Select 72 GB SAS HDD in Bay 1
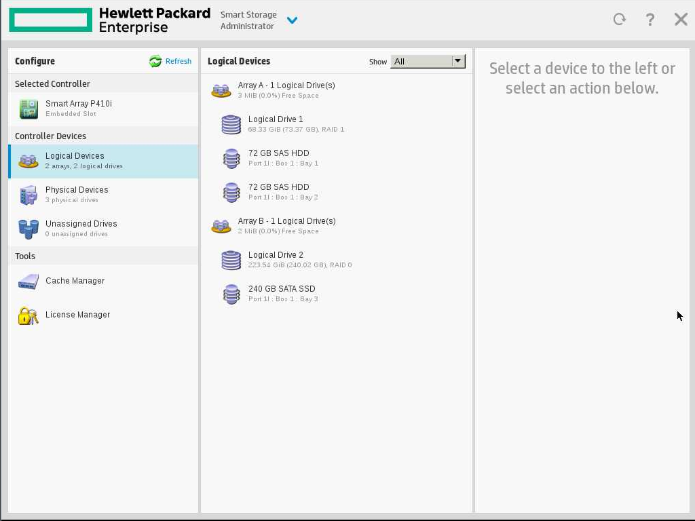 pyautogui.click(x=337, y=158)
